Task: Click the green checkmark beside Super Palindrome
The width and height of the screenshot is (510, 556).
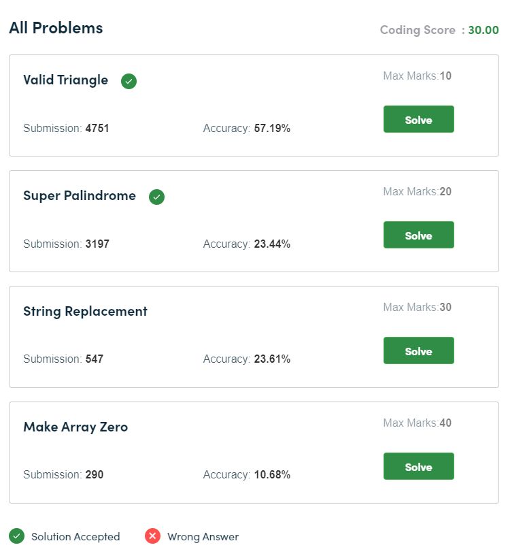Action: click(x=156, y=197)
